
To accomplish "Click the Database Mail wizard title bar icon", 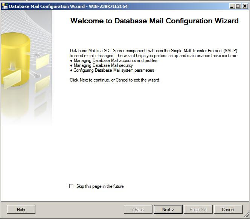I will (x=5, y=6).
